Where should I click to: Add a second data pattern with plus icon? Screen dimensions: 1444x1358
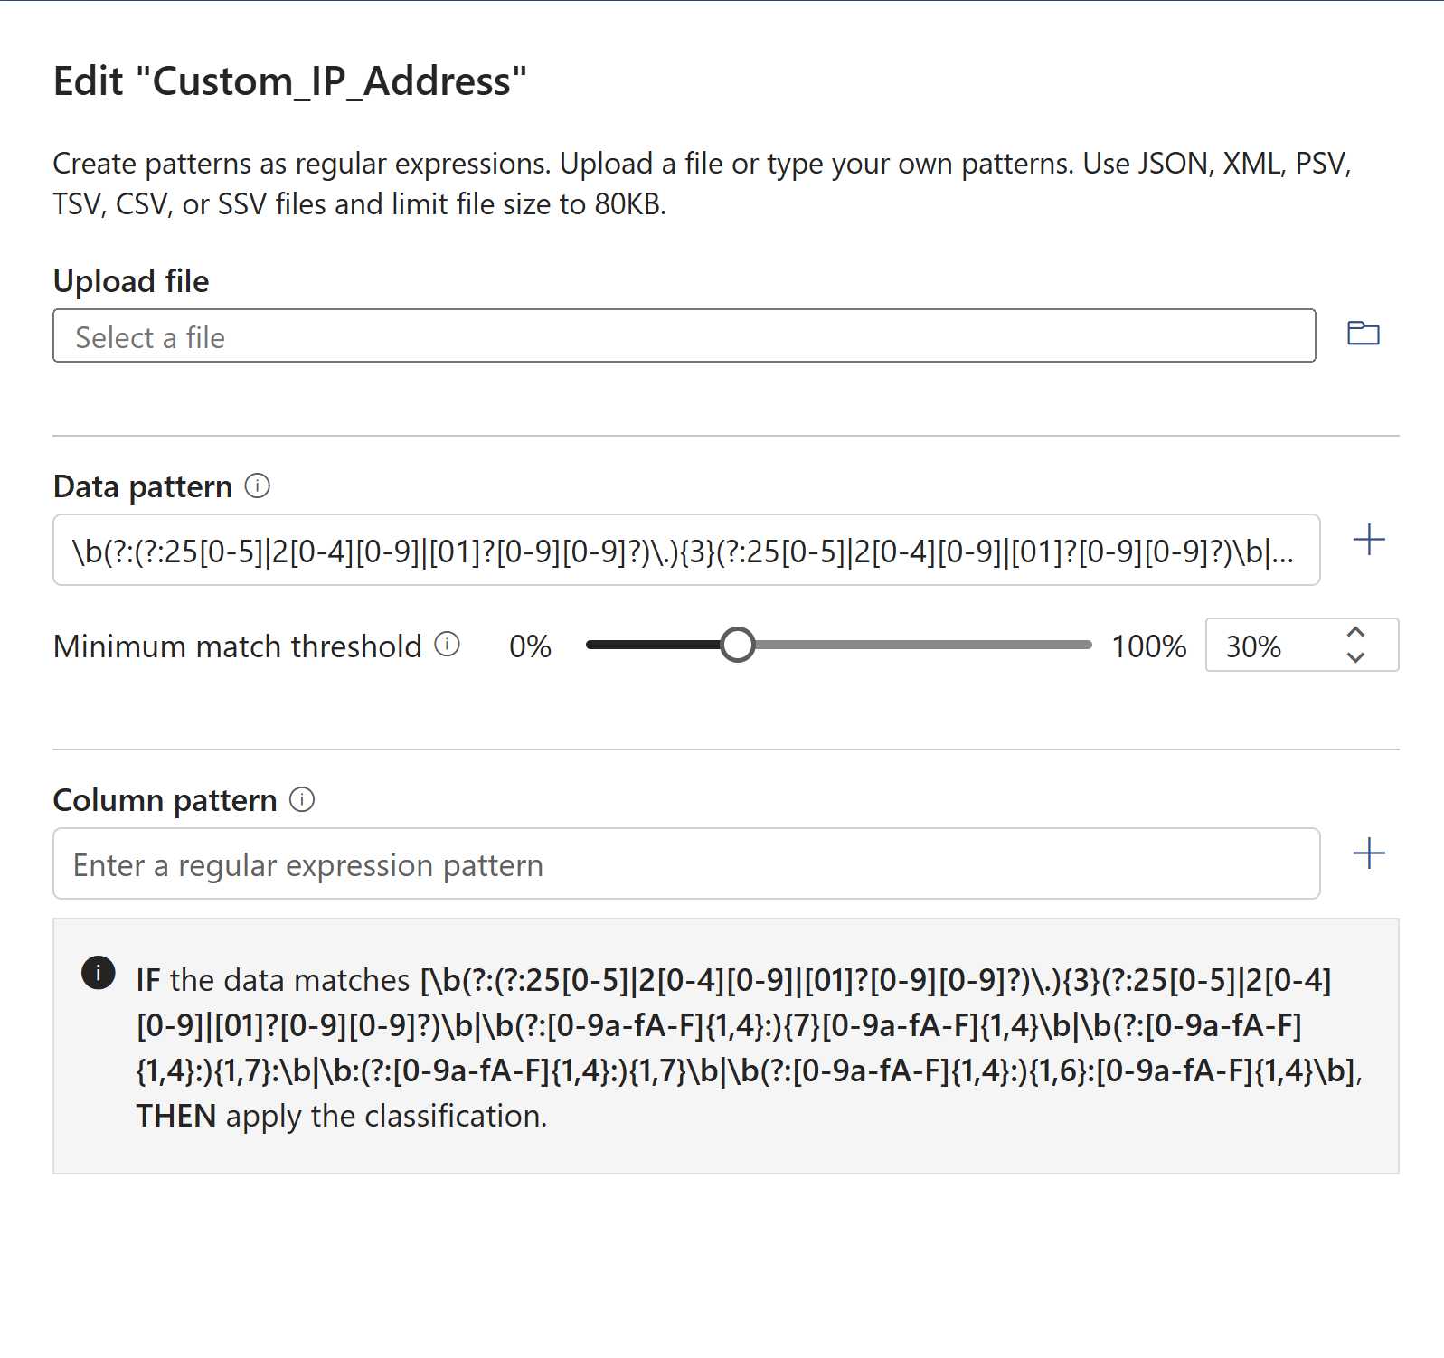click(1369, 540)
